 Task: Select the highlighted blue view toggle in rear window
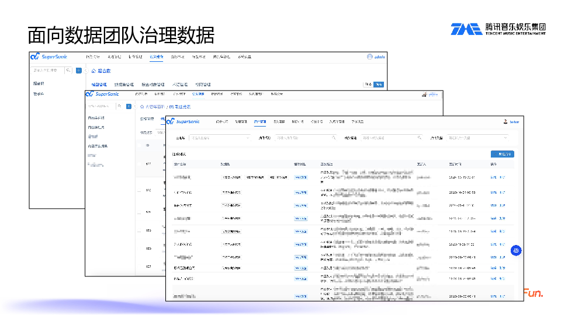click(x=379, y=85)
